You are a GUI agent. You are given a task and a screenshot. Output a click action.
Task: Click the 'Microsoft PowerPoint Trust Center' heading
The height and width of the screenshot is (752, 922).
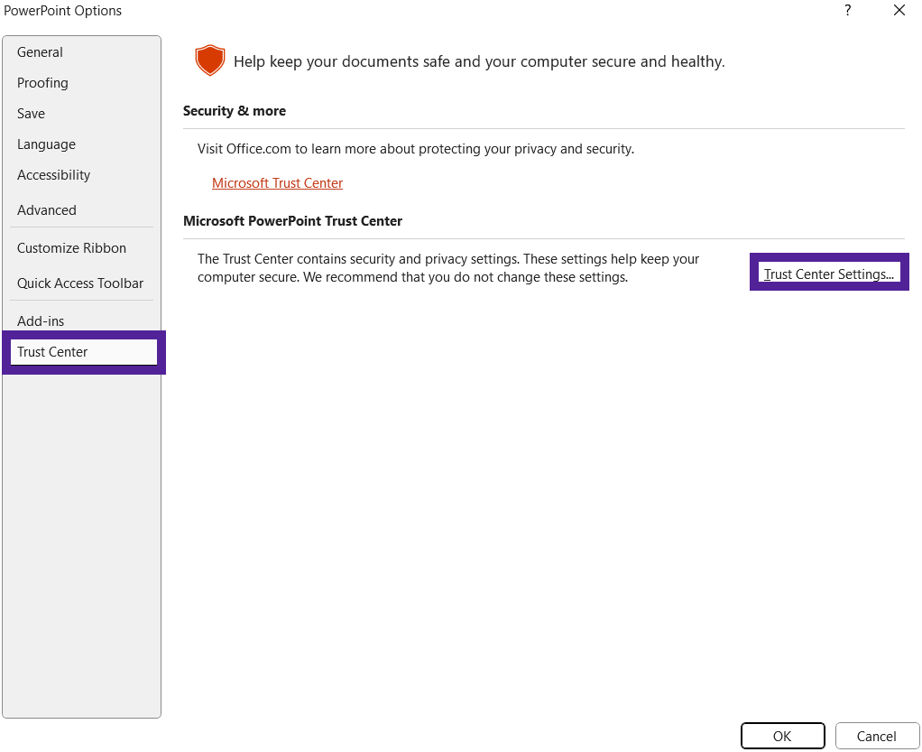tap(292, 221)
